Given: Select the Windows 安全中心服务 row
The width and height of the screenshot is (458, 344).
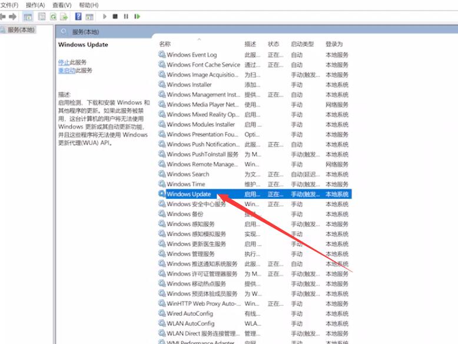Looking at the screenshot, I should (x=254, y=204).
